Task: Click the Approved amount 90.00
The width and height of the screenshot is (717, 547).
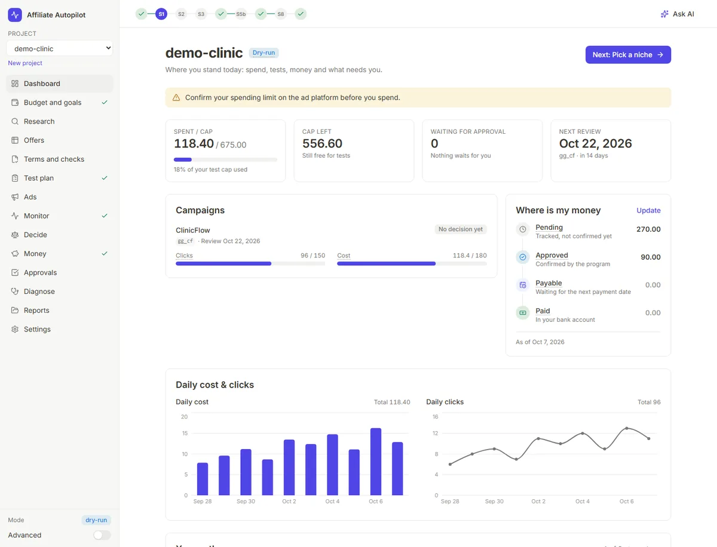Action: 651,257
